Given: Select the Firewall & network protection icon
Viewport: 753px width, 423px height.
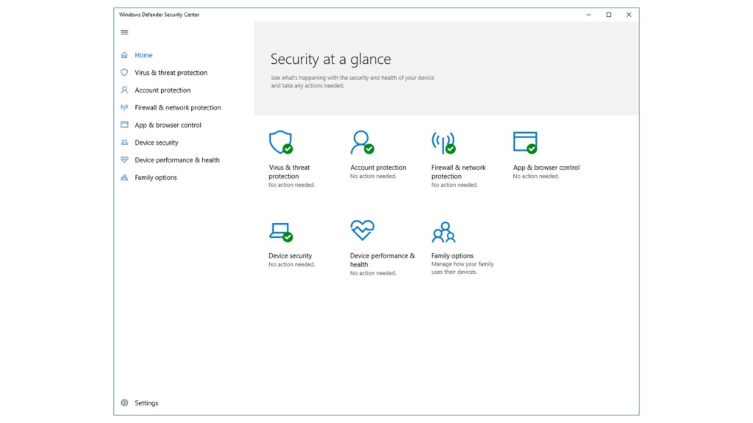Looking at the screenshot, I should (x=442, y=142).
